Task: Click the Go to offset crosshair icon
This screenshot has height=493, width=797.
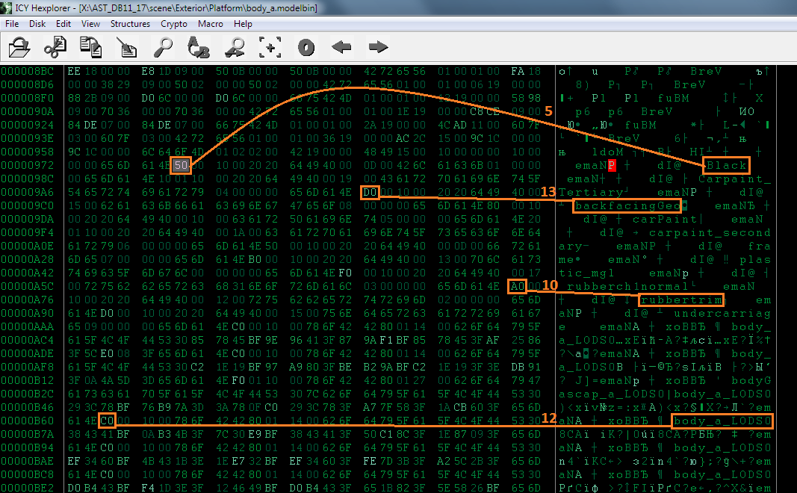Action: (270, 48)
